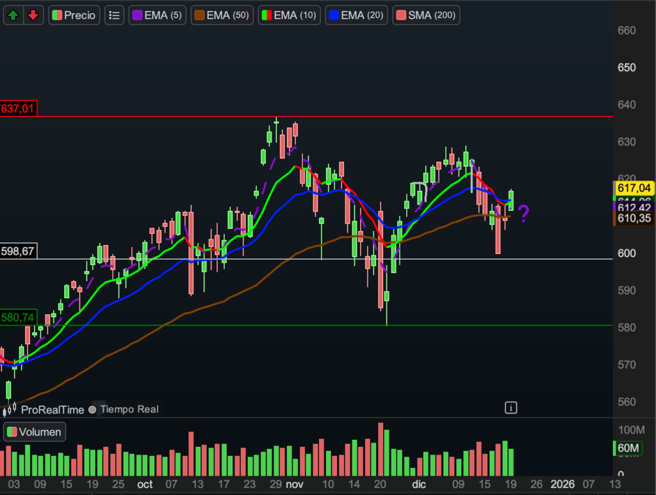Click the Tiempo Real status dot
The width and height of the screenshot is (656, 495).
coord(93,410)
